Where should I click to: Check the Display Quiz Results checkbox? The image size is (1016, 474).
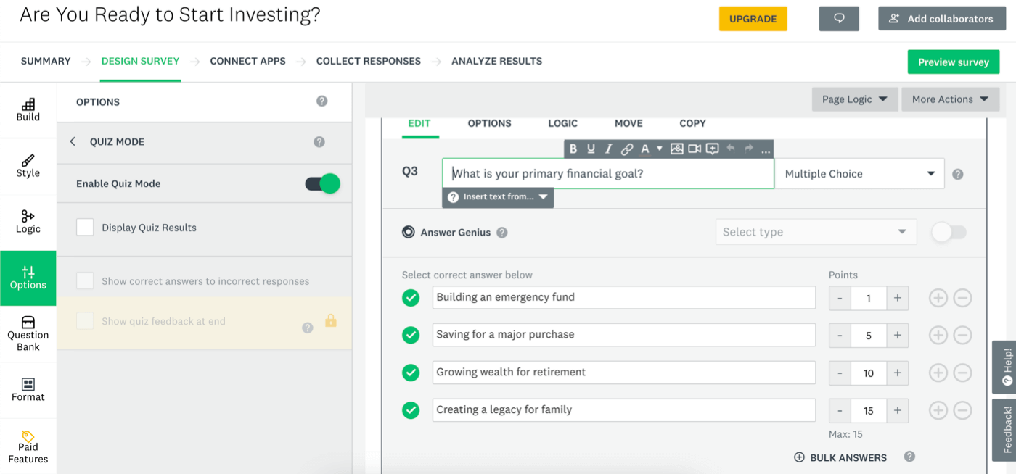coord(85,228)
